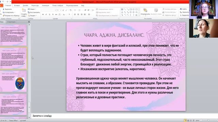The height and width of the screenshot is (122, 218).
Task: Click the New Slide (Создать слайд) icon
Action: click(x=24, y=11)
